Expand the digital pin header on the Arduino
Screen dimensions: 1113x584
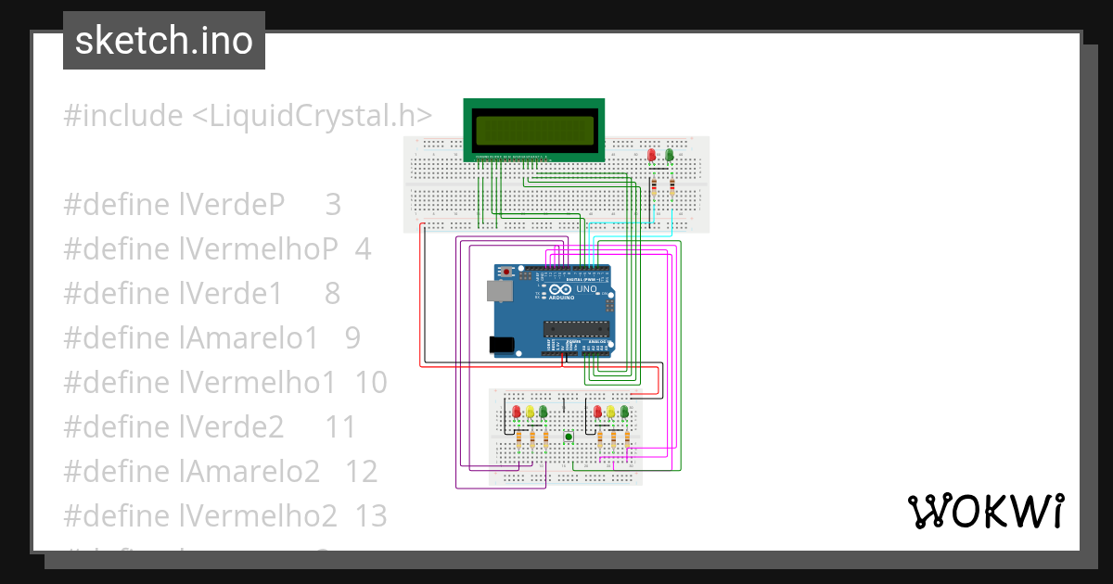tap(566, 269)
